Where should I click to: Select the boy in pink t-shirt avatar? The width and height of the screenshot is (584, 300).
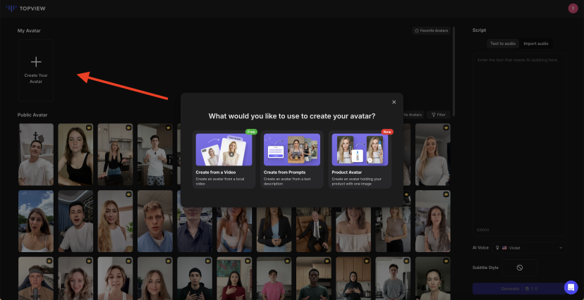pyautogui.click(x=274, y=278)
